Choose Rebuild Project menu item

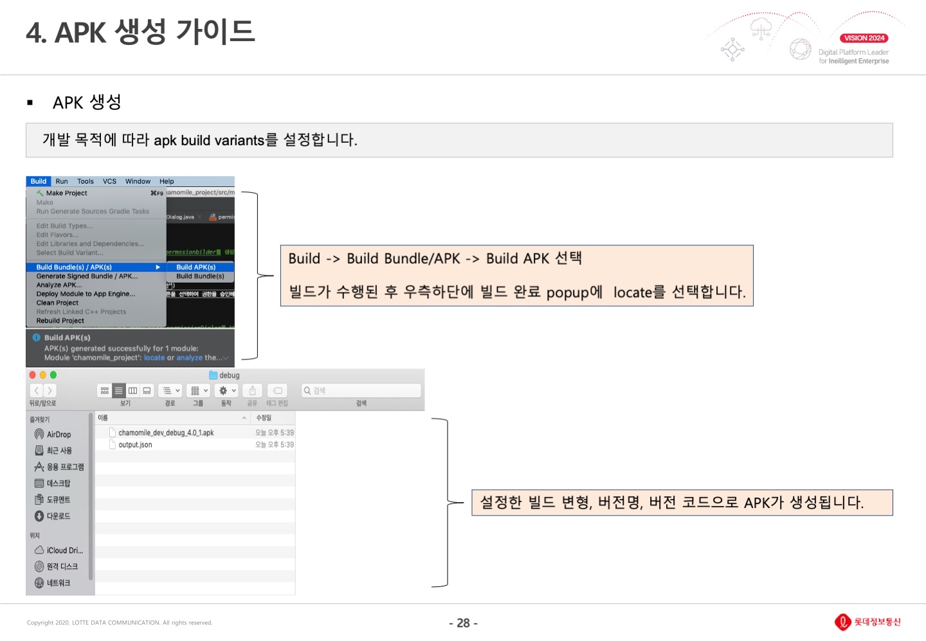click(96, 321)
